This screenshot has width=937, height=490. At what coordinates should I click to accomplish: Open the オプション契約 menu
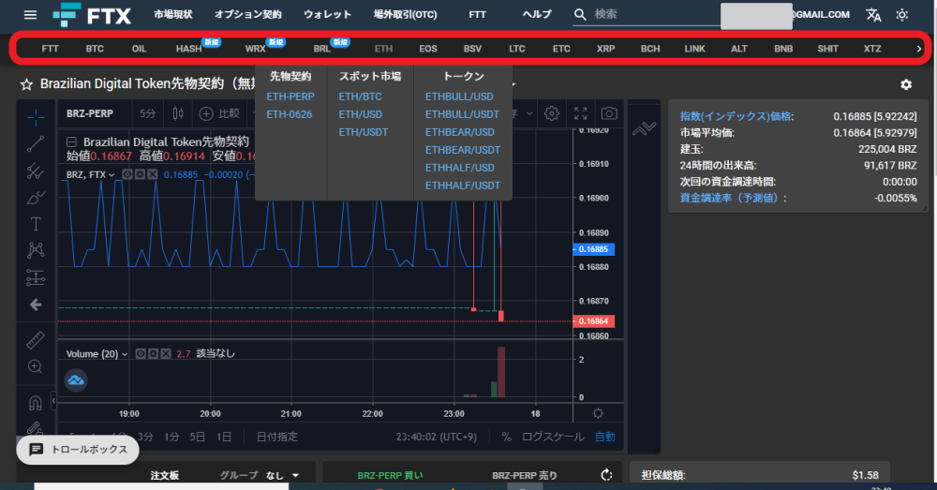click(x=248, y=14)
